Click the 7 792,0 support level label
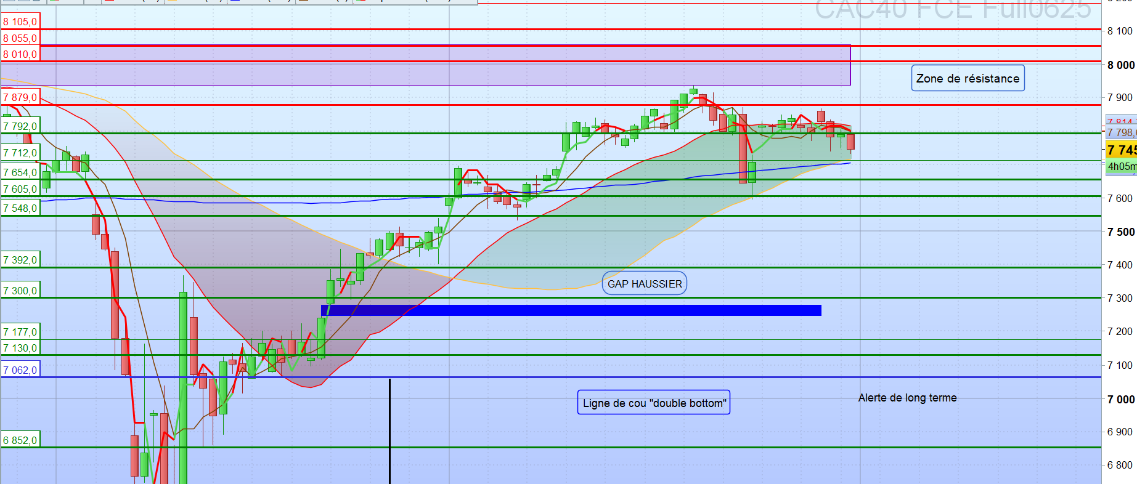 [20, 126]
